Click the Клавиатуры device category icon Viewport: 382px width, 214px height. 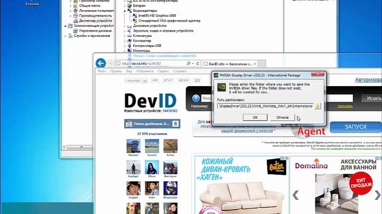[x=130, y=36]
